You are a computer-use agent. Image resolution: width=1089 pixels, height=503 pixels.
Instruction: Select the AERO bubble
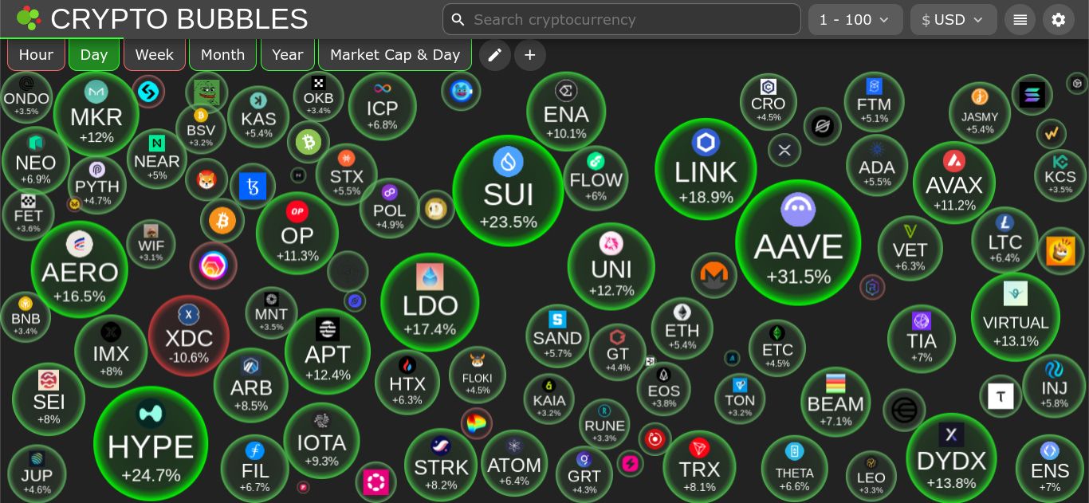[x=79, y=269]
